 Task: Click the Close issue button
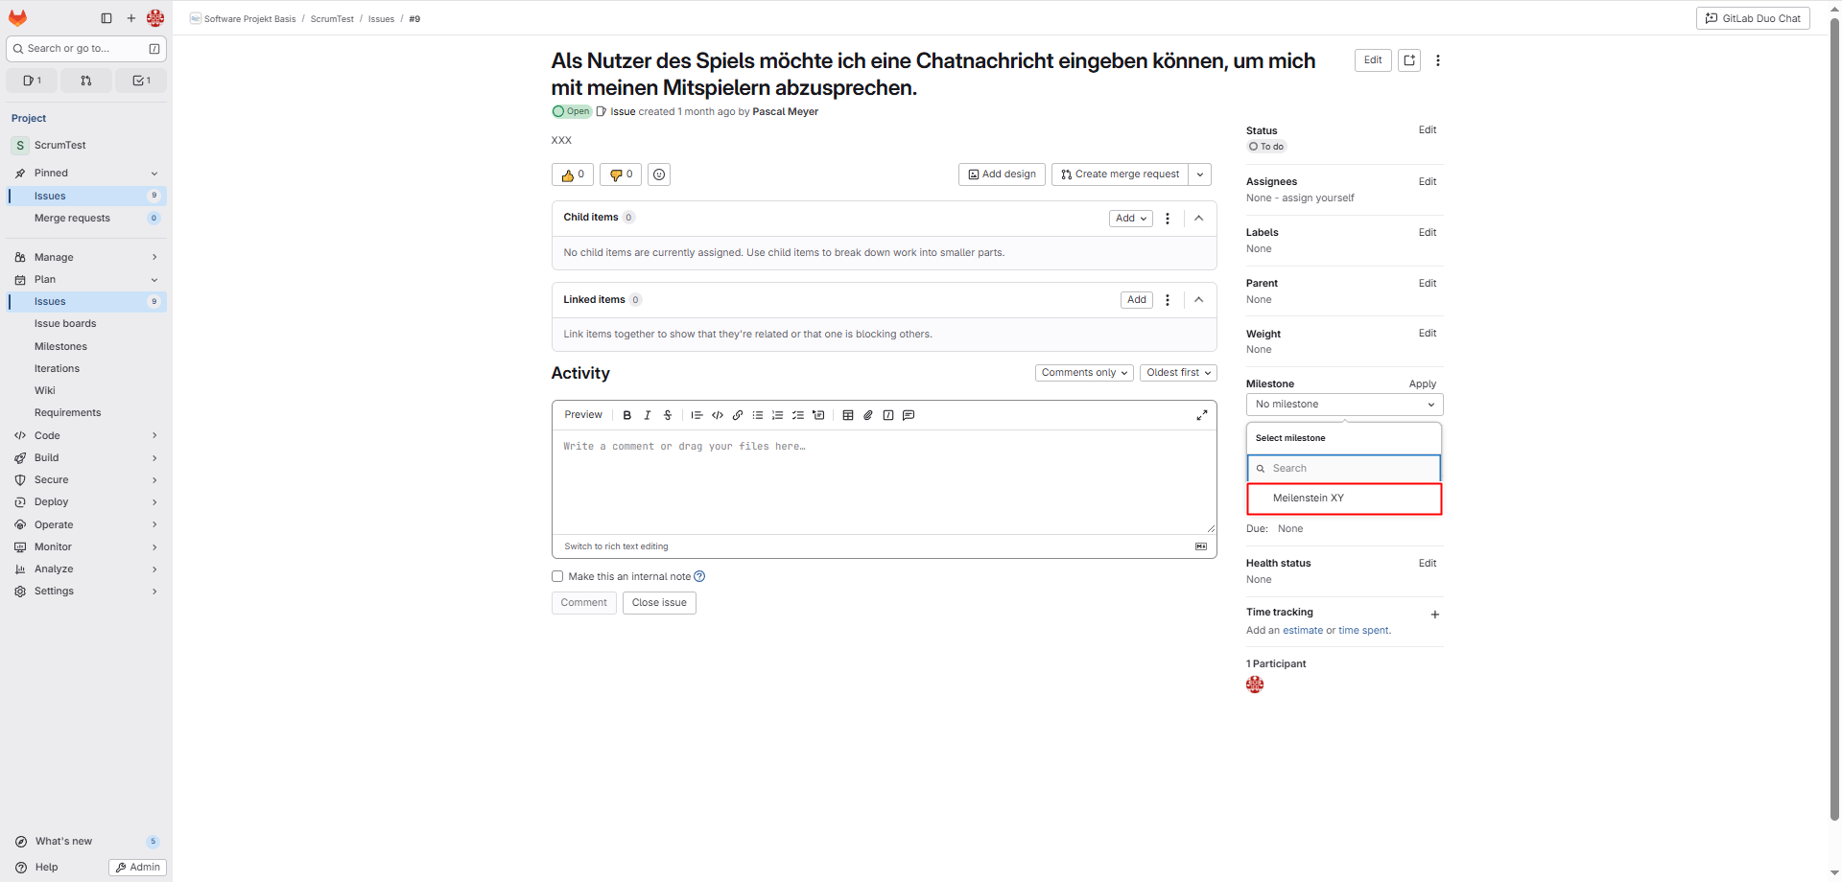point(659,603)
